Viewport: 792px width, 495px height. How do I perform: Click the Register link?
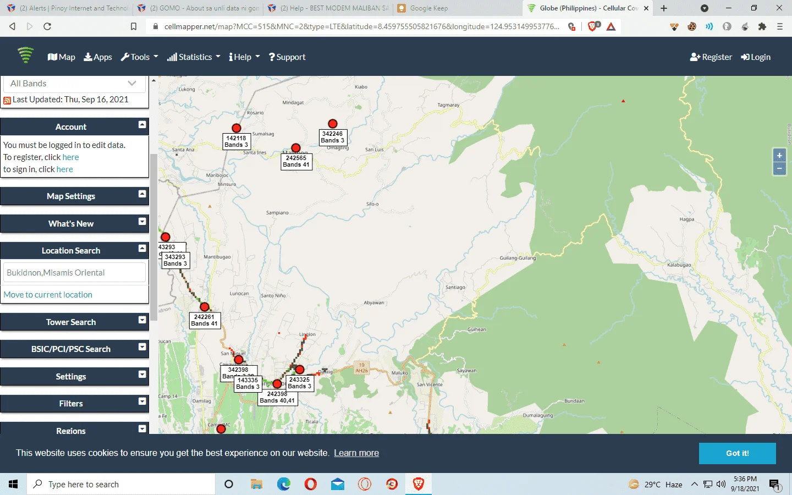coord(711,57)
